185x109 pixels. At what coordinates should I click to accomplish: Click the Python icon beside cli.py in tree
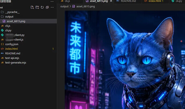[2, 31]
